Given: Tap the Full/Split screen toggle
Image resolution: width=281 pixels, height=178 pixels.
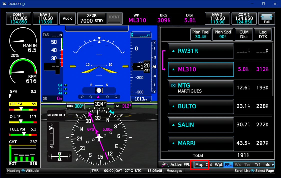Looking at the screenshot, I should coord(266,18).
